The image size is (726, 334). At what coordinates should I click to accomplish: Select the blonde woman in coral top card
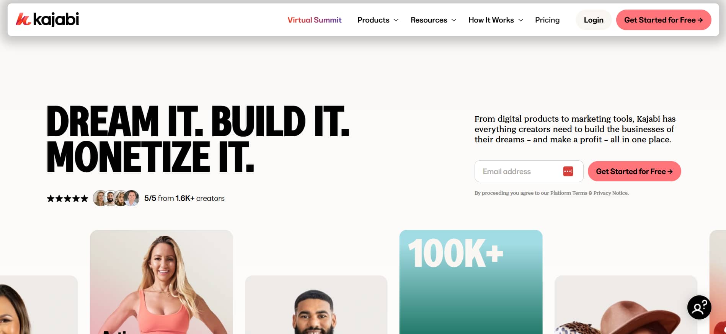[x=161, y=282]
